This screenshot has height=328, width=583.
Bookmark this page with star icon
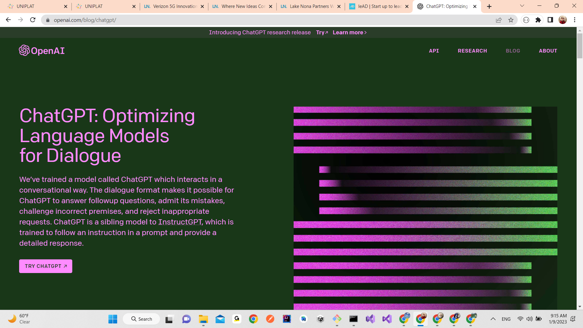[511, 20]
